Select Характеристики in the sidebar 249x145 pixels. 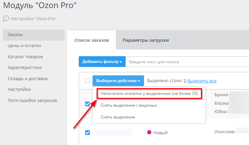pos(25,68)
